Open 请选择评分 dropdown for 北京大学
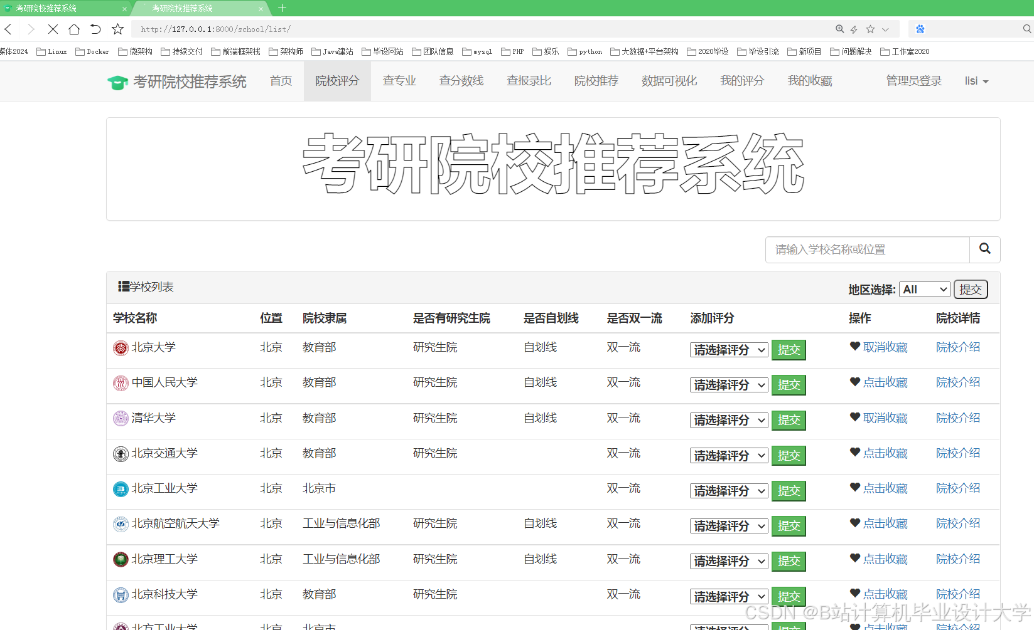Screen dimensions: 1034x630 (x=728, y=350)
